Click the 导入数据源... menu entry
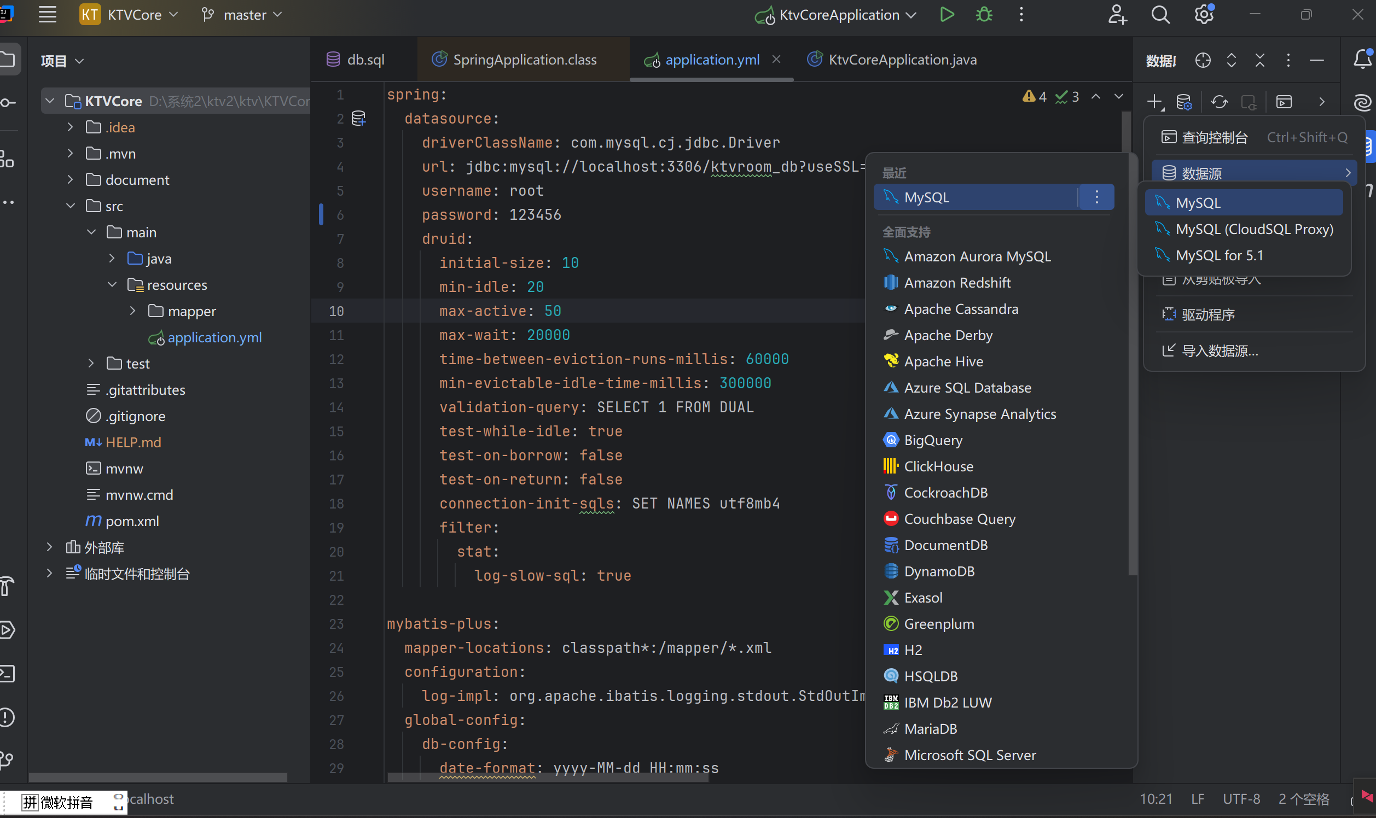Screen dimensions: 1376x818 [1220, 350]
